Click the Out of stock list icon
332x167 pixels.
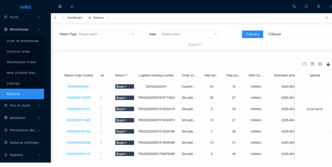point(6,105)
